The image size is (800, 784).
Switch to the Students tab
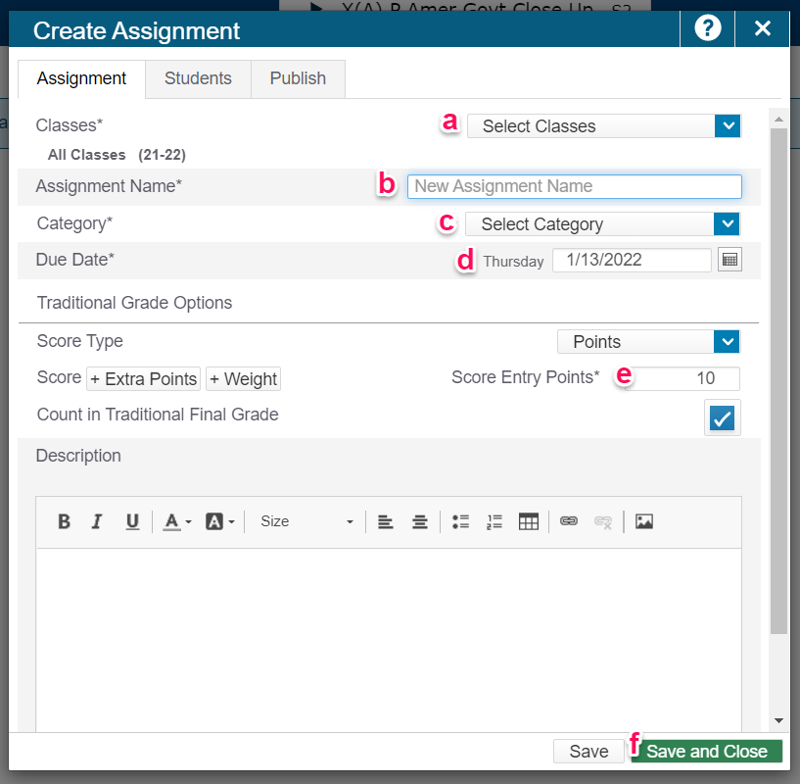198,78
